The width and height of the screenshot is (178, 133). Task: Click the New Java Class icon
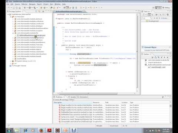(x=44, y=8)
